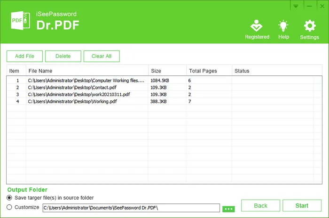Click the Delete button
The width and height of the screenshot is (329, 218).
63,56
